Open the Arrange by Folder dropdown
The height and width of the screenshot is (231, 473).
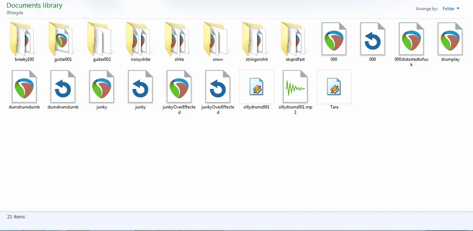pos(451,8)
